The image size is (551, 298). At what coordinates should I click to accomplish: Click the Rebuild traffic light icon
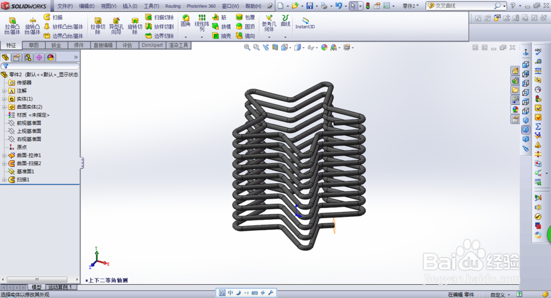[x=368, y=6]
